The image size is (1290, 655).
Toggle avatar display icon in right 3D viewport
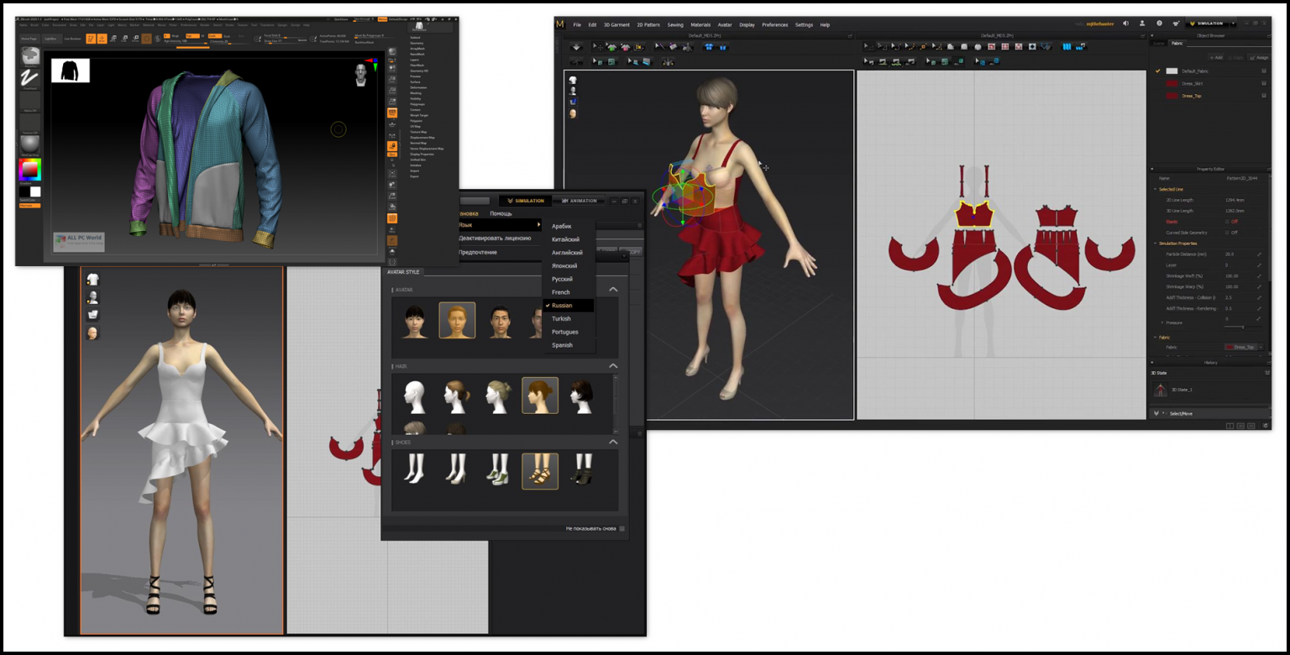pyautogui.click(x=573, y=91)
